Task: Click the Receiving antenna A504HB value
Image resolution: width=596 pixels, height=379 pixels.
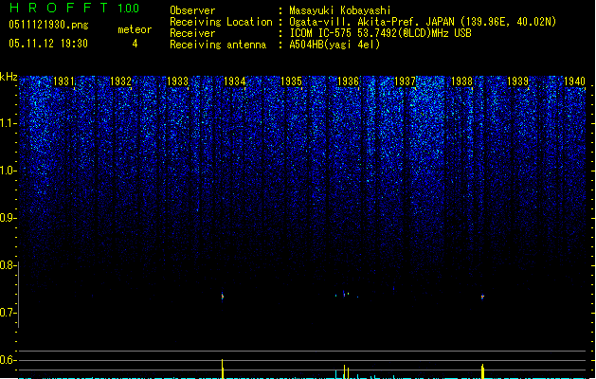Action: pyautogui.click(x=334, y=45)
